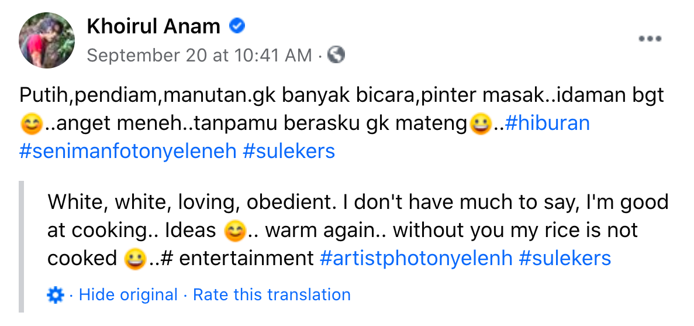Hide the original post text
Image resolution: width=694 pixels, height=326 pixels.
(x=128, y=295)
